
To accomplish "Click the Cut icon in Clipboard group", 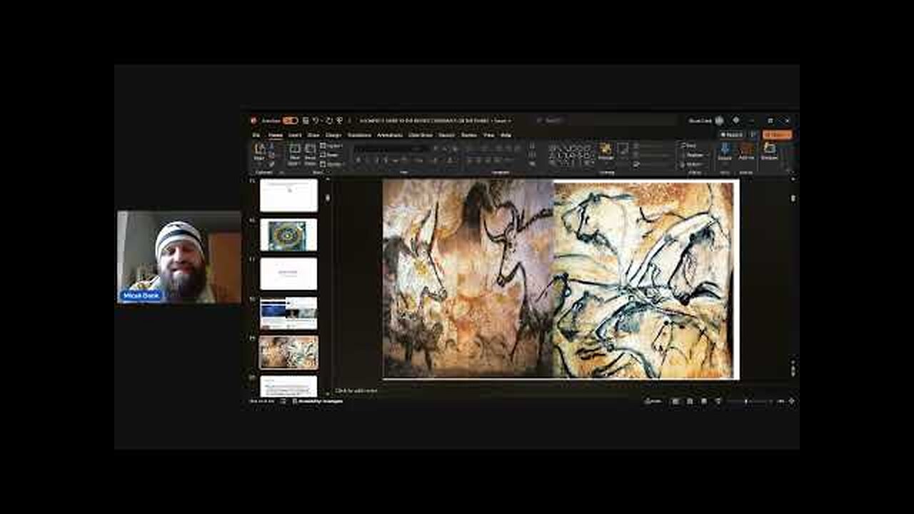I will point(272,146).
